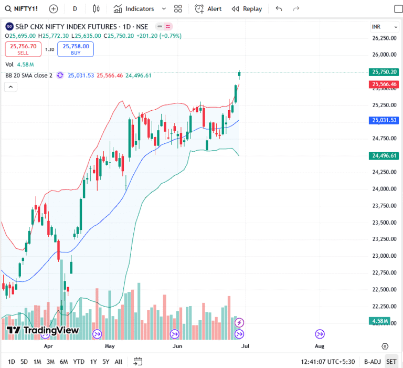Click the grey dash market status pill
The width and height of the screenshot is (403, 368).
tap(160, 26)
